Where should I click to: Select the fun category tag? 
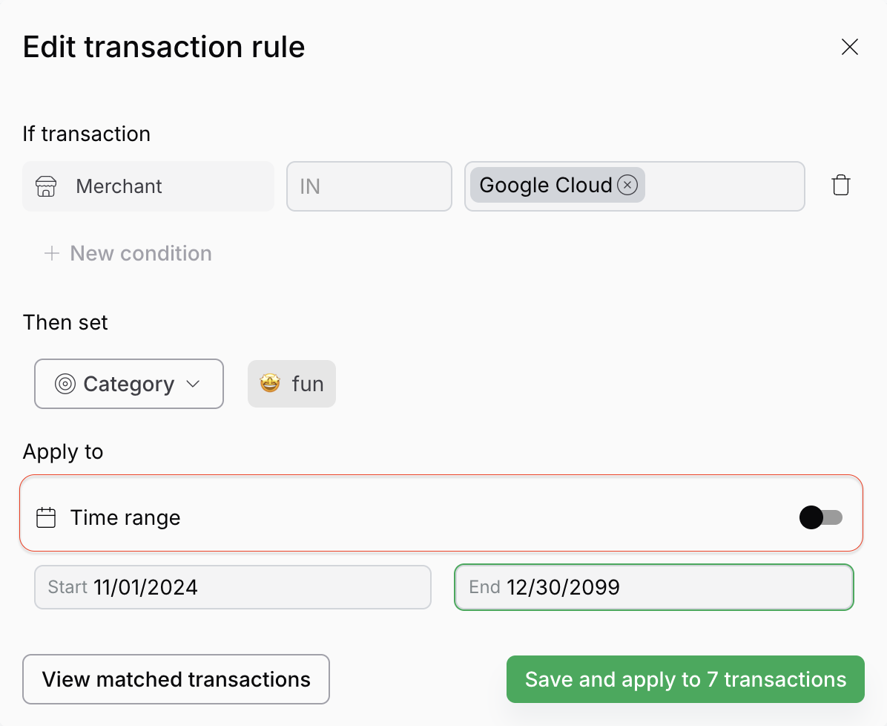(x=291, y=384)
